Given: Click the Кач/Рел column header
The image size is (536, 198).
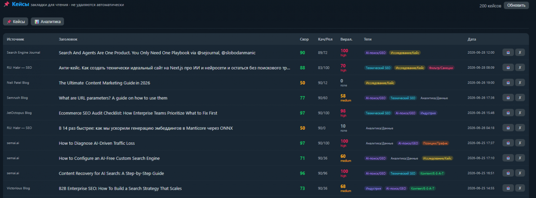Looking at the screenshot, I should (325, 40).
